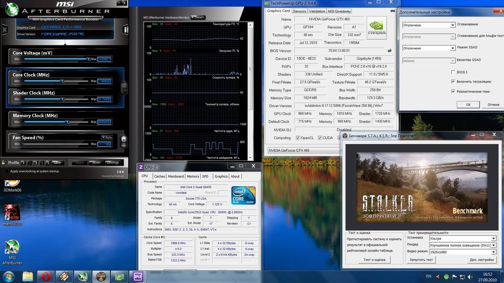Toggle the OpenCL checkbox in GPU-Z
This screenshot has height=283, width=504.
point(298,138)
